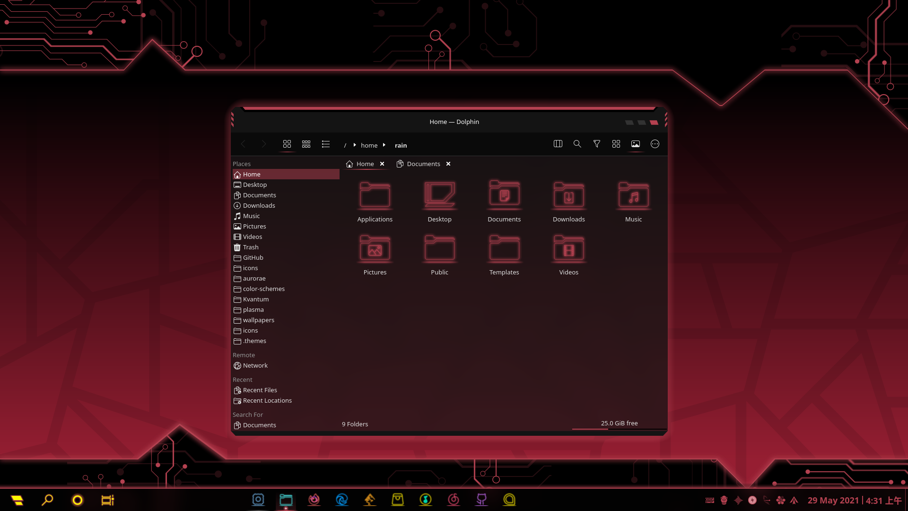
Task: Switch to Compact view mode
Action: pyautogui.click(x=306, y=144)
